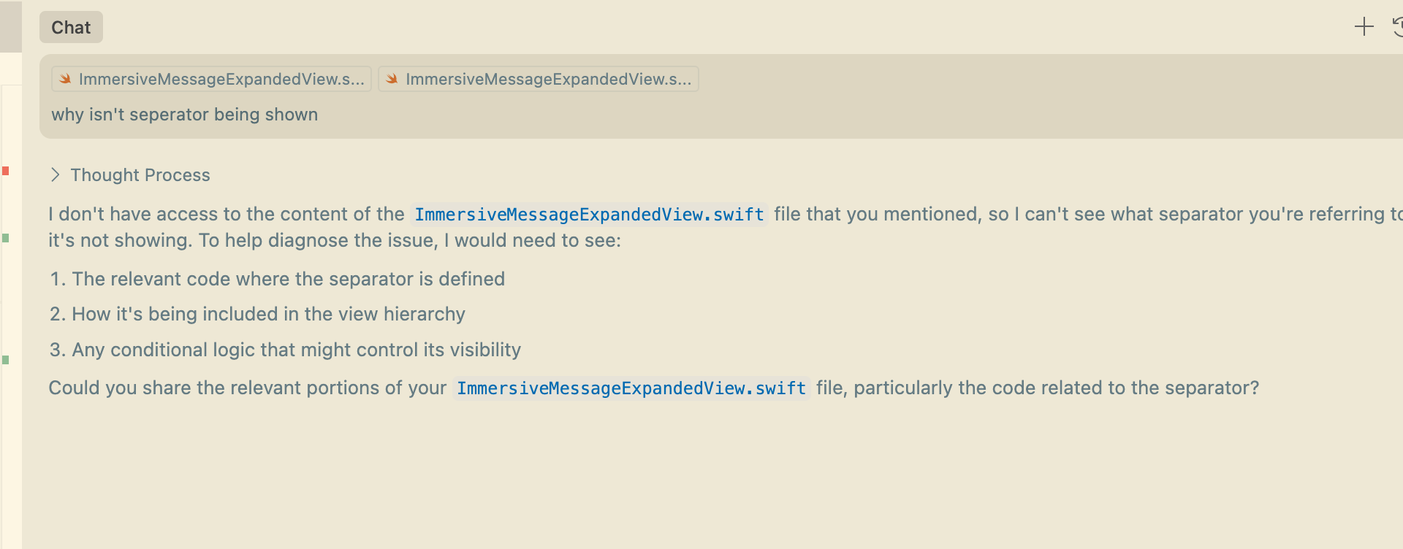
Task: Open ImmersiveMessageExpandedView.swift link in last paragraph
Action: (x=631, y=388)
